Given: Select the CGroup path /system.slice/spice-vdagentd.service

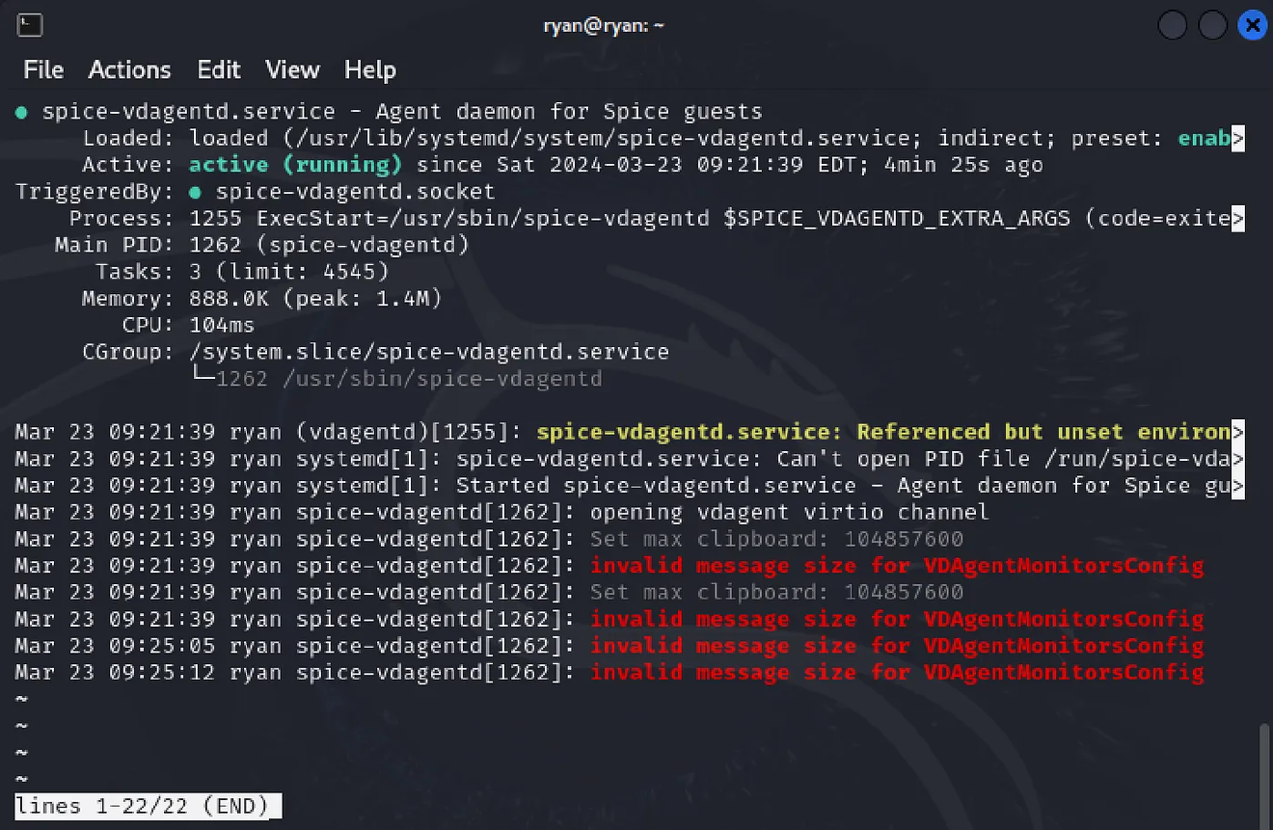Looking at the screenshot, I should tap(429, 352).
